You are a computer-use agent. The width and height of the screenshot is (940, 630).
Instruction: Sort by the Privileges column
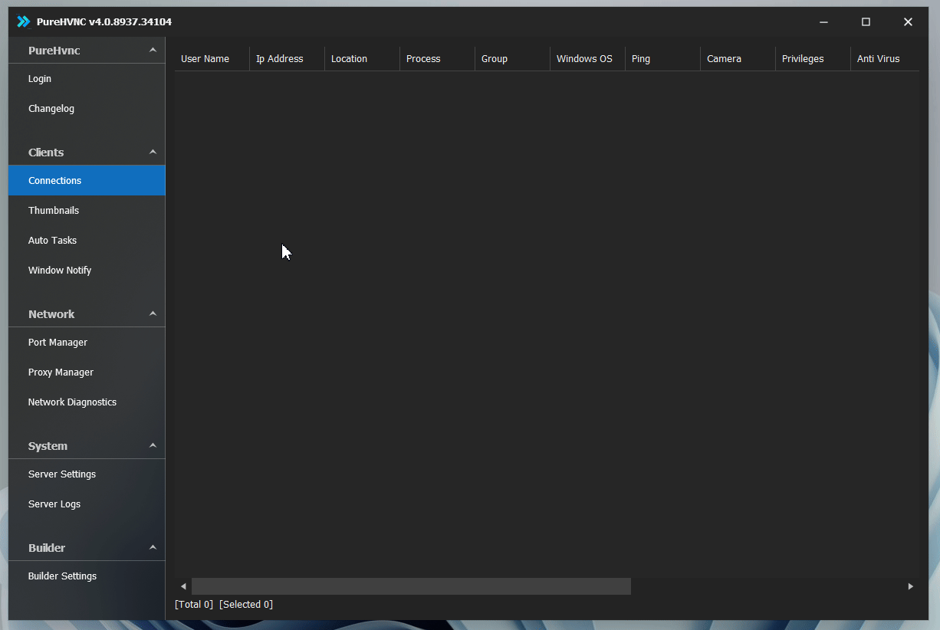pos(813,59)
